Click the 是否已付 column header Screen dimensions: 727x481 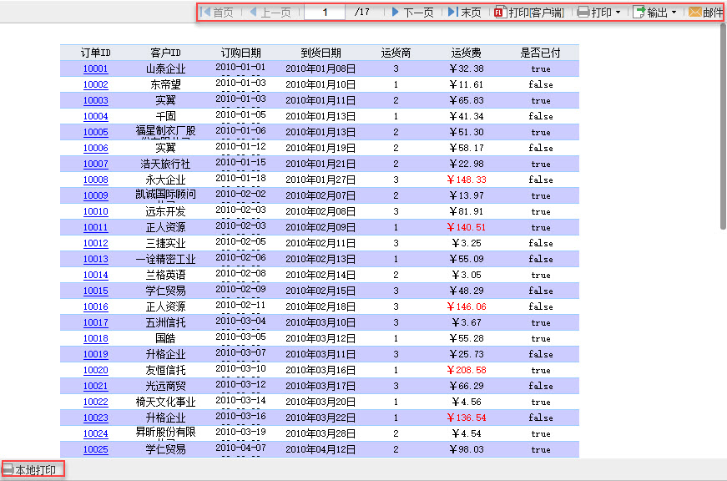tap(540, 53)
